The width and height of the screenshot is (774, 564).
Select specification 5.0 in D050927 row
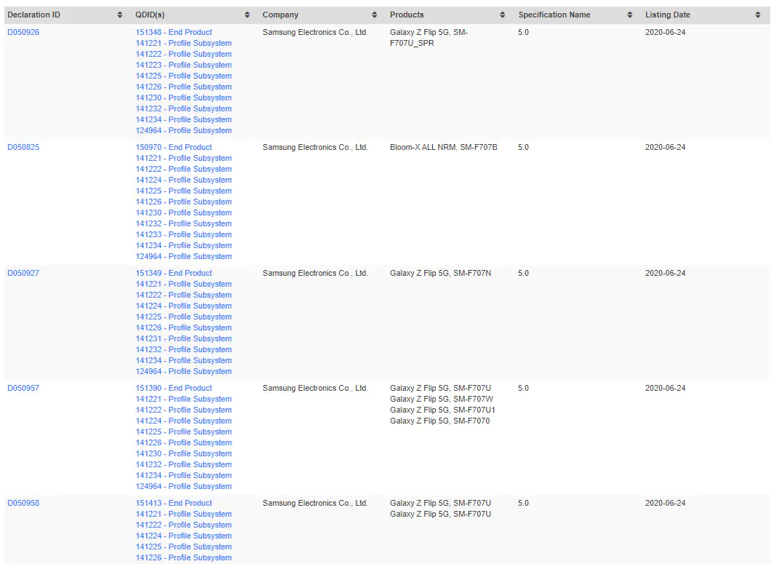pos(523,273)
